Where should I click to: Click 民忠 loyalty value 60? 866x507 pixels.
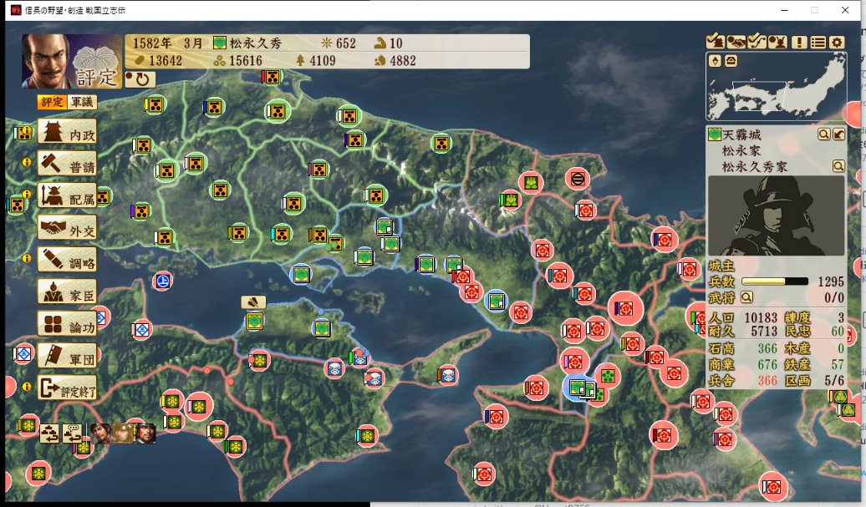838,331
